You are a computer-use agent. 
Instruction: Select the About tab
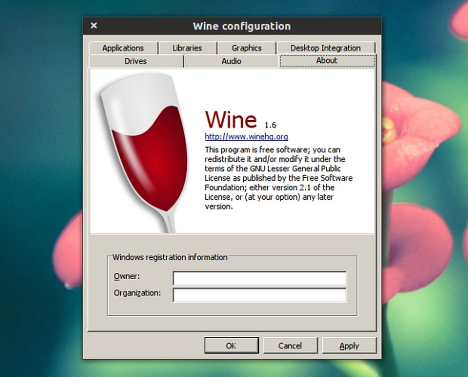click(327, 60)
